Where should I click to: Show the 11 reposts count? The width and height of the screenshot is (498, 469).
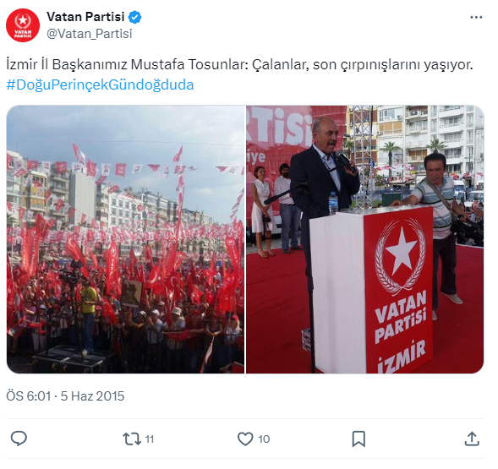click(150, 439)
